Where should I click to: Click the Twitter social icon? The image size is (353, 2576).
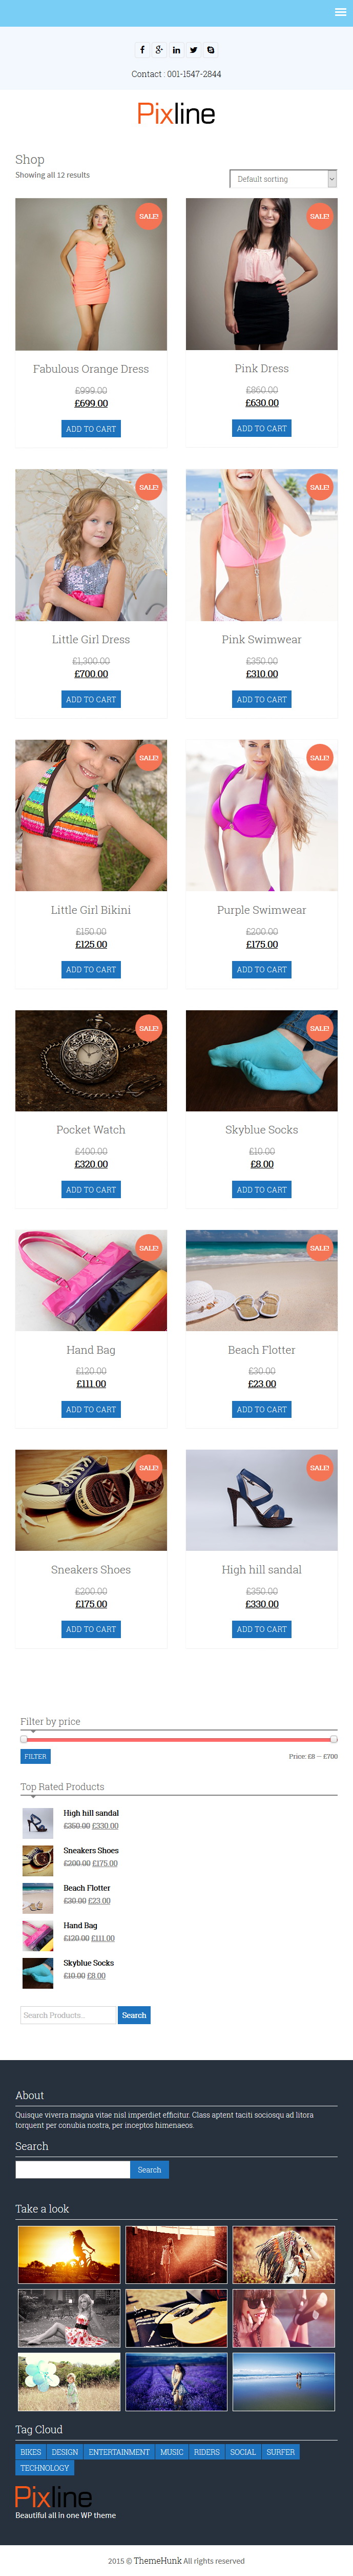pyautogui.click(x=194, y=49)
